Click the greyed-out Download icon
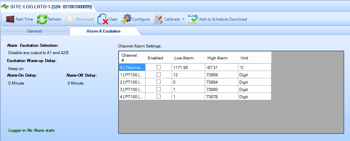350x141 pixels. pos(70,19)
